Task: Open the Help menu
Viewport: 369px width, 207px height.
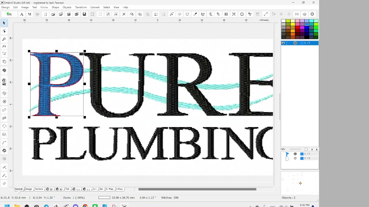Action: click(125, 7)
